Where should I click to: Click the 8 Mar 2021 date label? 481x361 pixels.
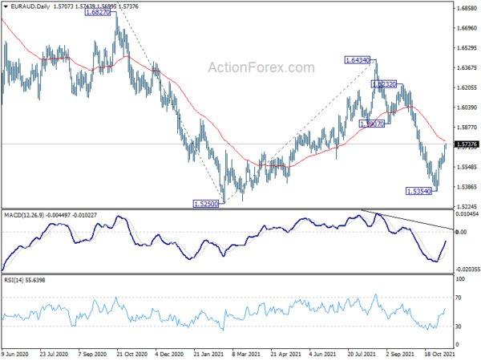[247, 354]
